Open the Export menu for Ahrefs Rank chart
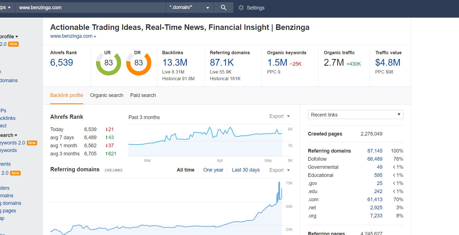Screen dimensions: 459x235 point(279,116)
